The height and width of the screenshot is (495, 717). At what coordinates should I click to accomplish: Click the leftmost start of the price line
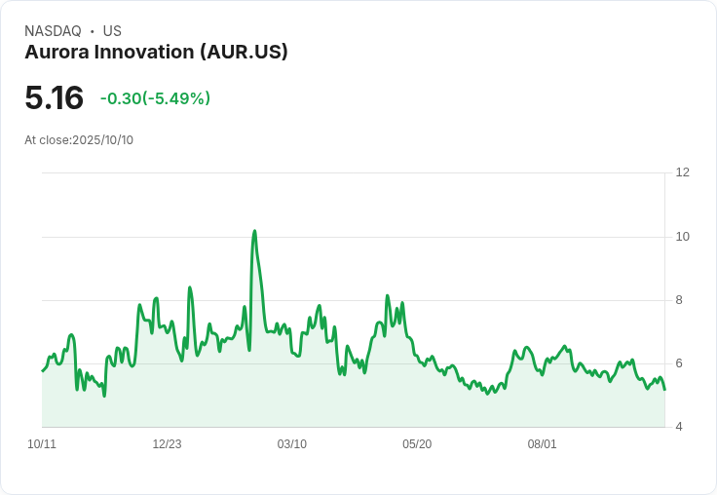[43, 370]
